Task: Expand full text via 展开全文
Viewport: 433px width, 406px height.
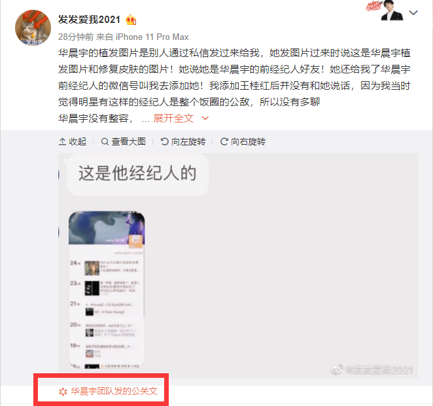Action: [x=173, y=119]
